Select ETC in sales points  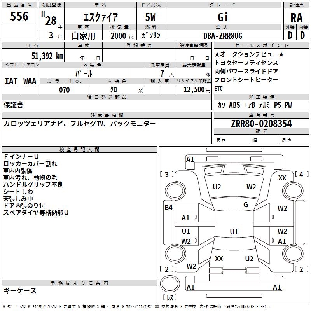click(x=218, y=88)
